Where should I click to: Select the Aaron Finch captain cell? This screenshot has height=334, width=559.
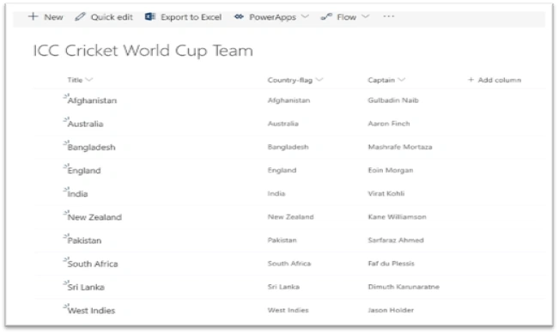coord(389,124)
